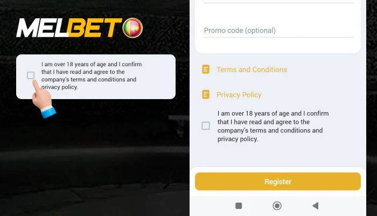Tap the agreement text above the Register button
The width and height of the screenshot is (377, 216).
coord(273,126)
